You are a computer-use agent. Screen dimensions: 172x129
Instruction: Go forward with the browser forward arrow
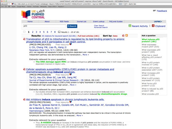(x=5, y=4)
